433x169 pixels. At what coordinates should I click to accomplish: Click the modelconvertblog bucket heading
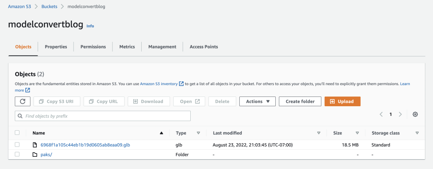[x=46, y=24]
